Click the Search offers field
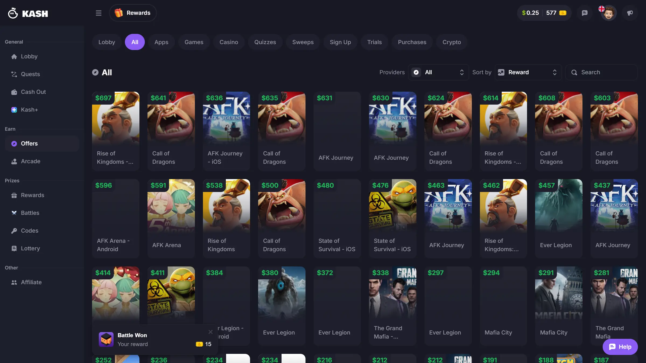 coord(601,72)
